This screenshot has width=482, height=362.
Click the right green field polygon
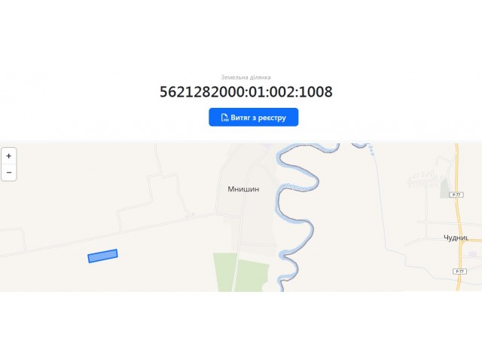pos(252,275)
